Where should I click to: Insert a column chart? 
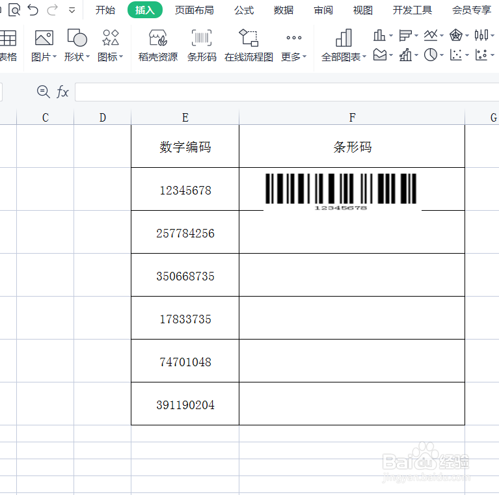tap(379, 35)
